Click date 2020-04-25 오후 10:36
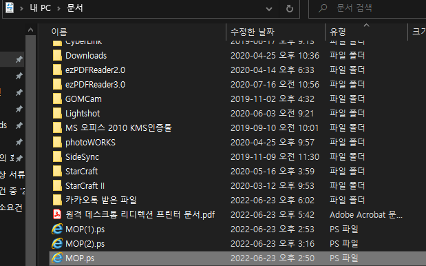Screen dimensions: 426x266 (x=275, y=56)
